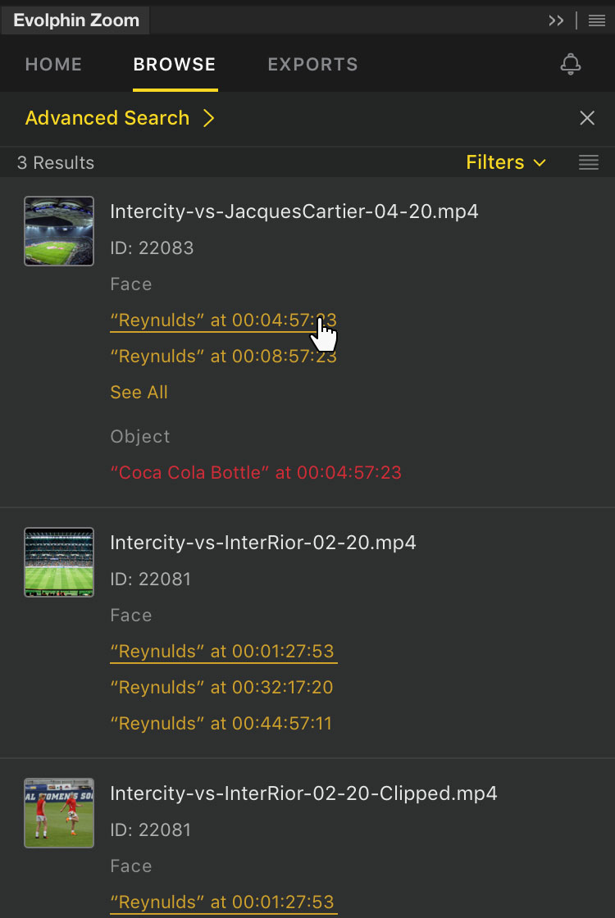Switch to list view layout icon
The width and height of the screenshot is (615, 918).
pos(589,162)
